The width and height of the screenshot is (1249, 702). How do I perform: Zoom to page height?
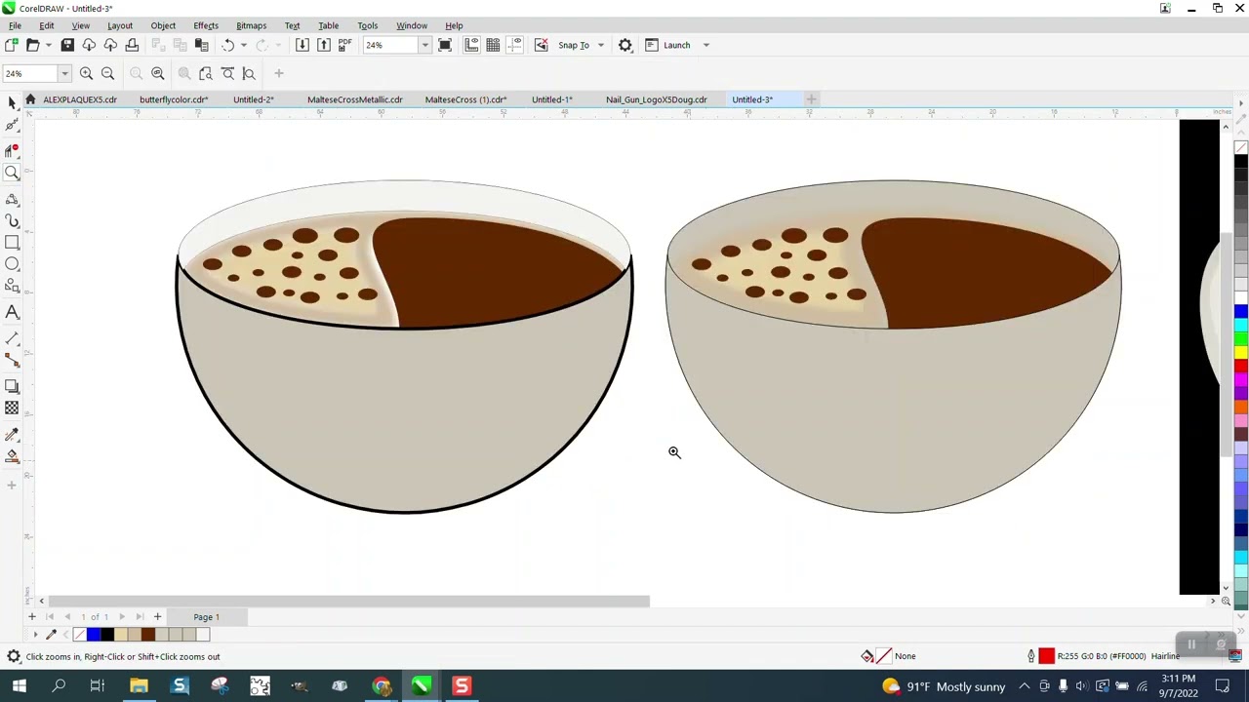click(x=249, y=74)
